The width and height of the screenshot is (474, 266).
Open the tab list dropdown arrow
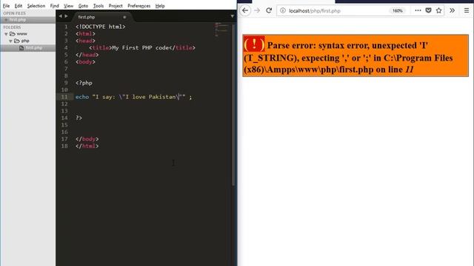[x=232, y=16]
